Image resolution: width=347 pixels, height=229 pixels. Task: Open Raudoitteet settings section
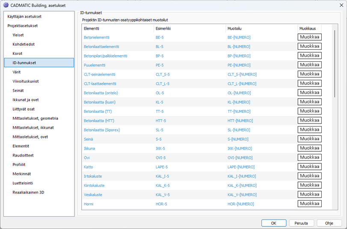(23, 155)
